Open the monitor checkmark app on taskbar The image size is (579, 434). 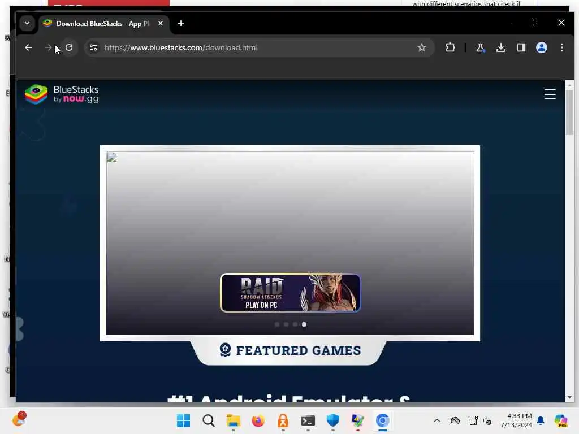[357, 420]
